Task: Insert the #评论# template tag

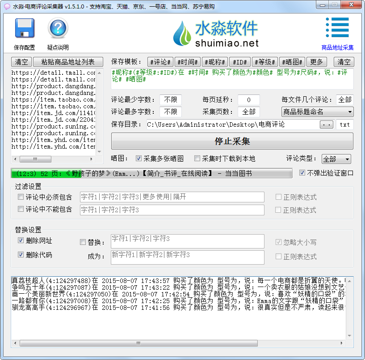Action: coord(160,62)
